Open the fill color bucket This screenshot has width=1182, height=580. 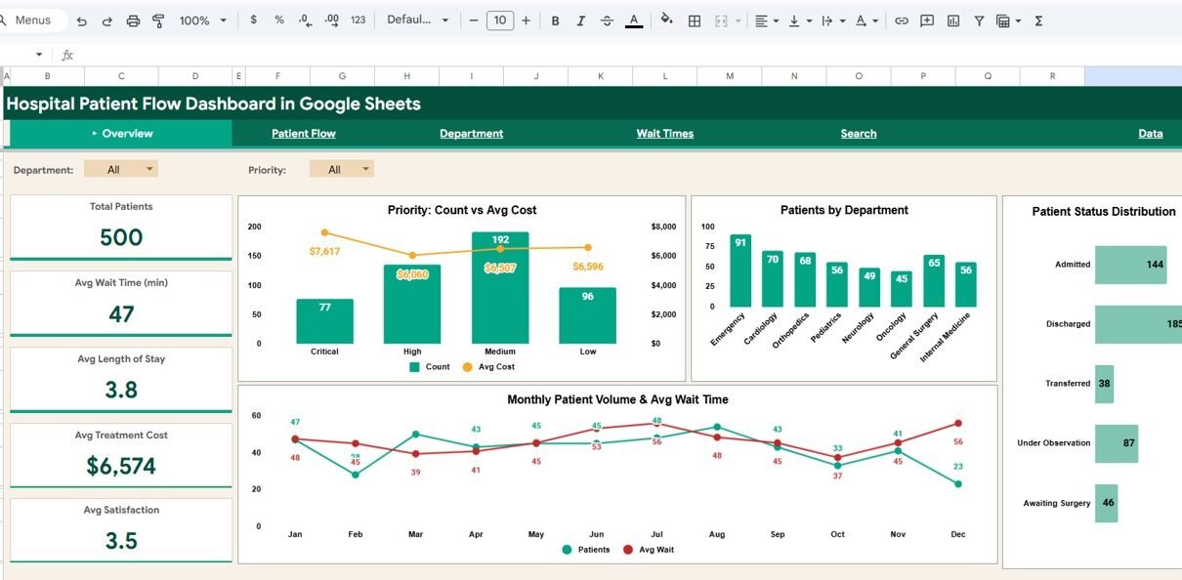pyautogui.click(x=666, y=20)
